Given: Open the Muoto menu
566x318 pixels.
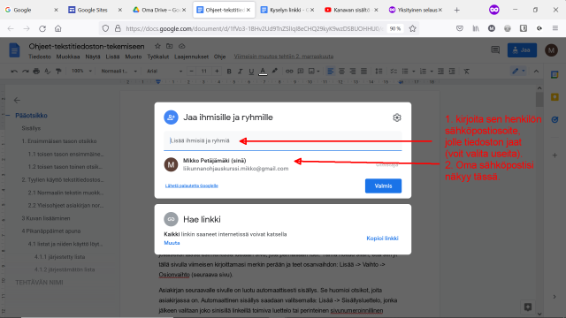Looking at the screenshot, I should point(134,57).
